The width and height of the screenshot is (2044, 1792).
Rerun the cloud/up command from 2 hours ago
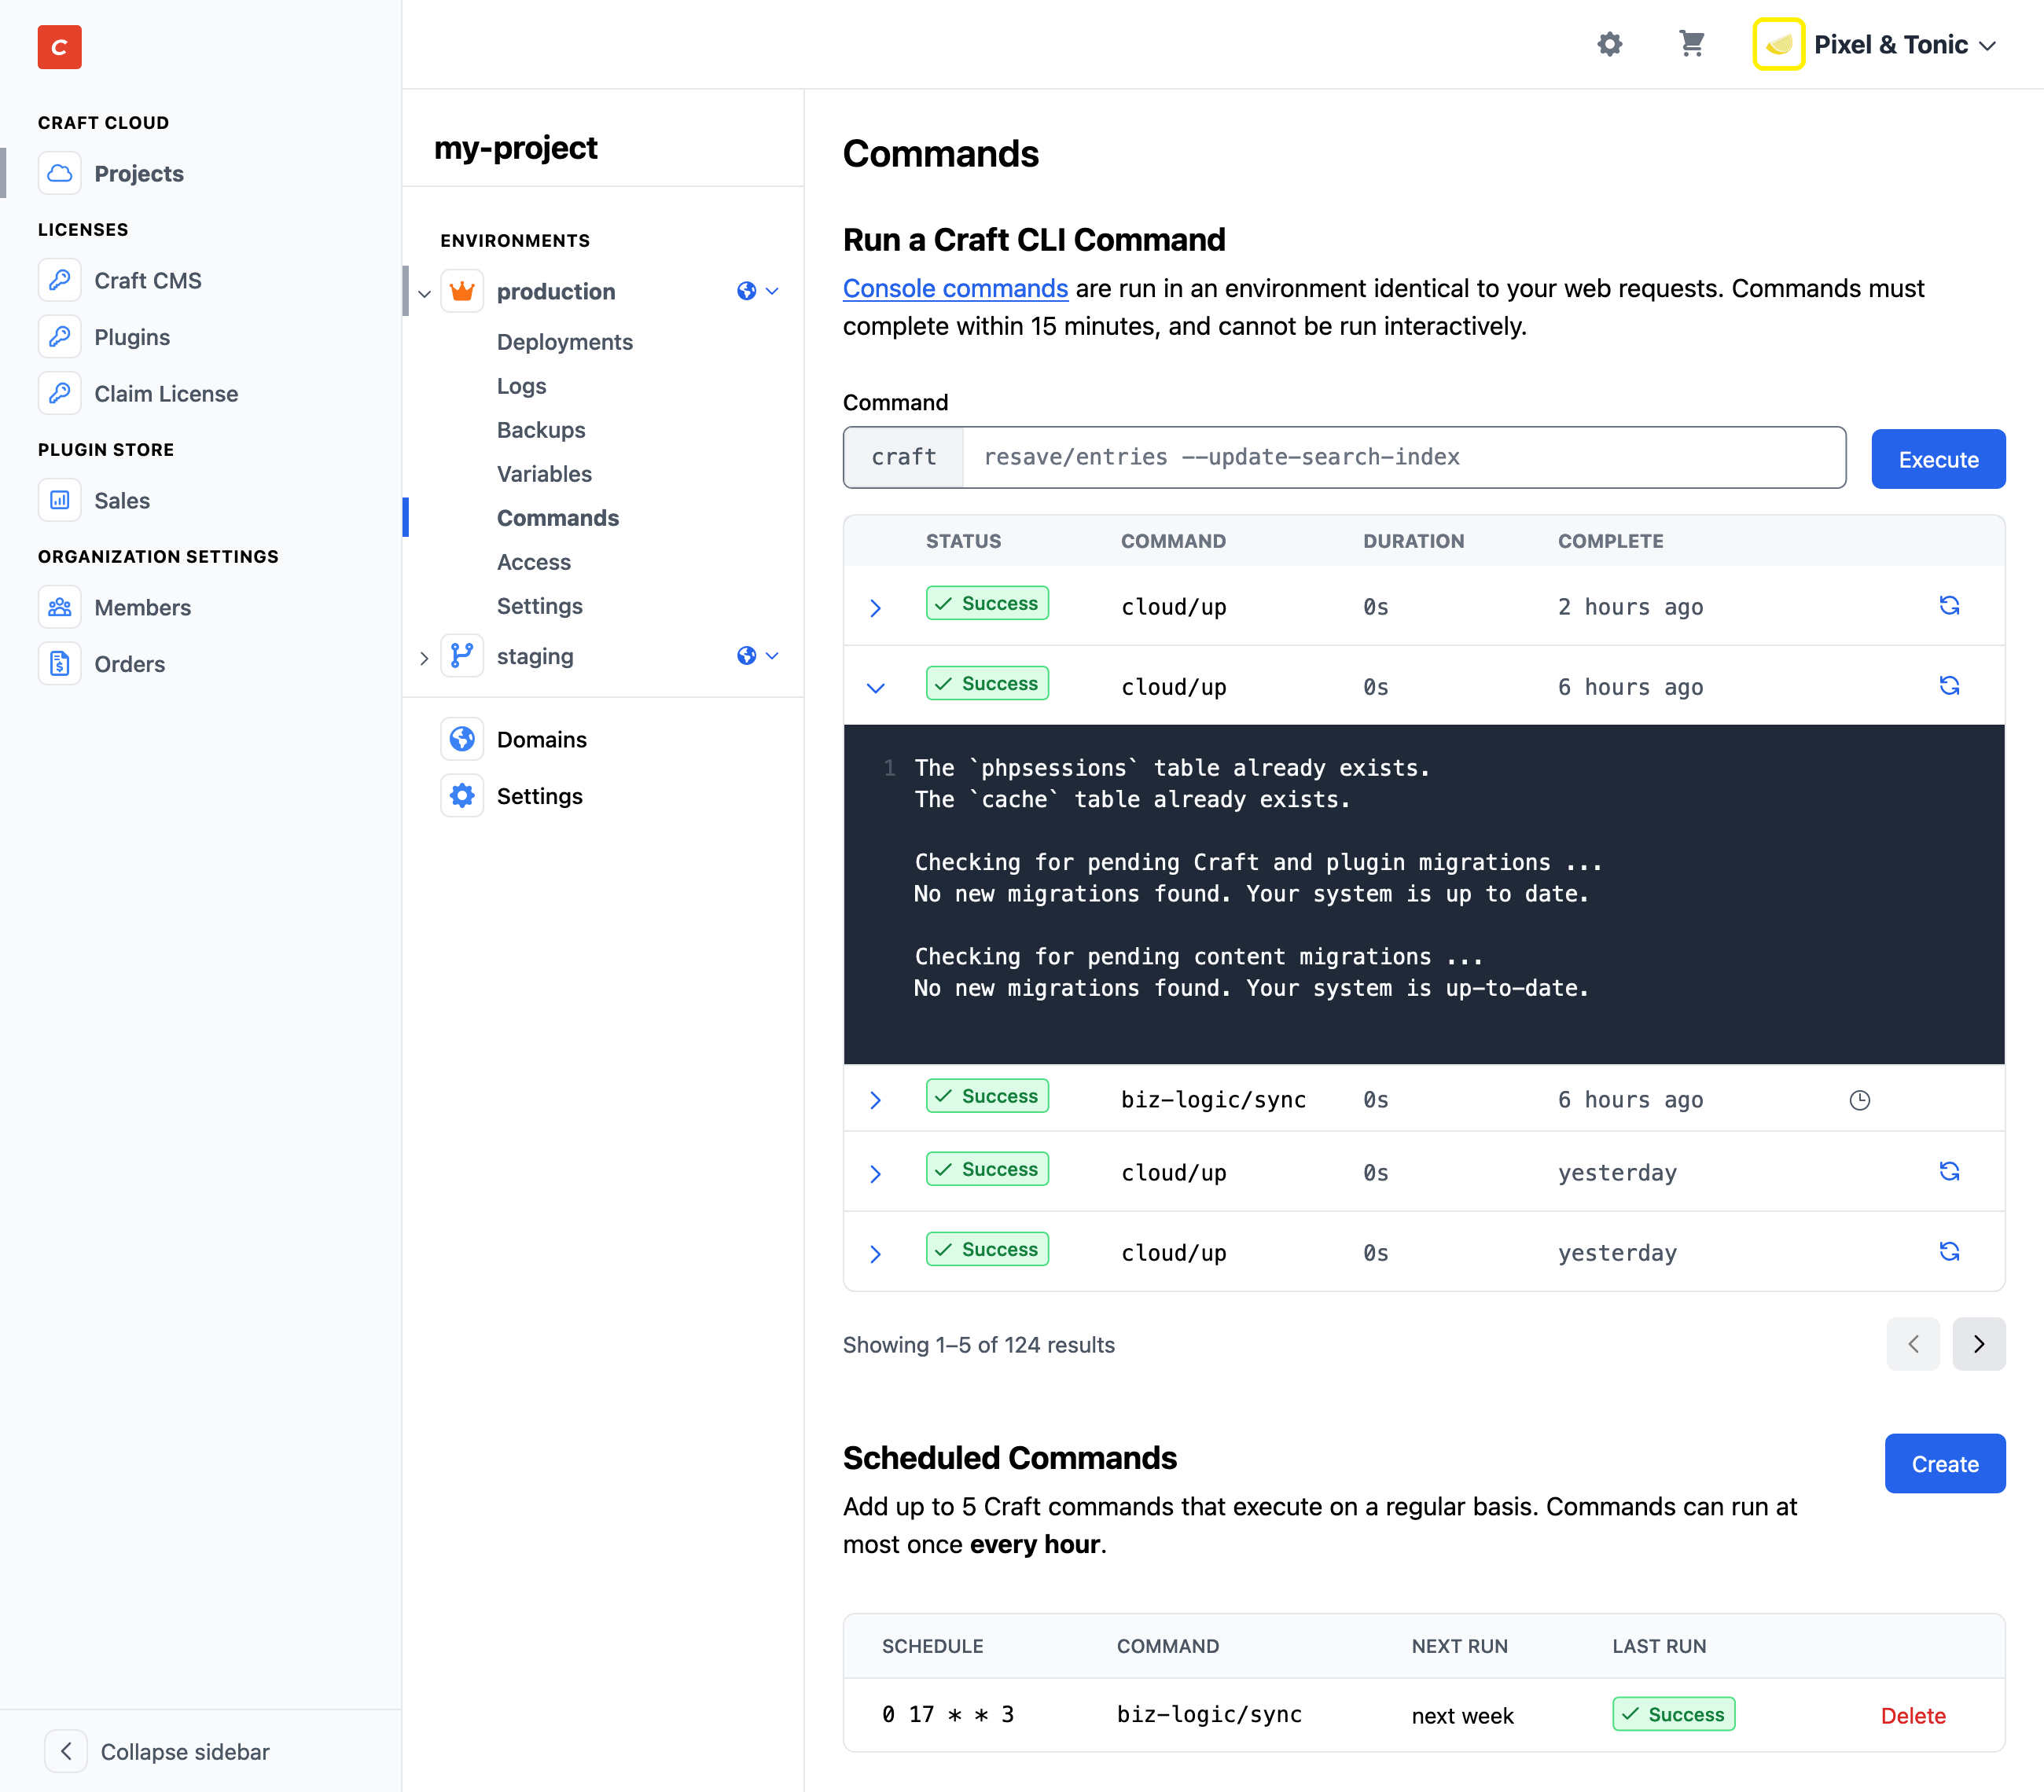pos(1949,606)
